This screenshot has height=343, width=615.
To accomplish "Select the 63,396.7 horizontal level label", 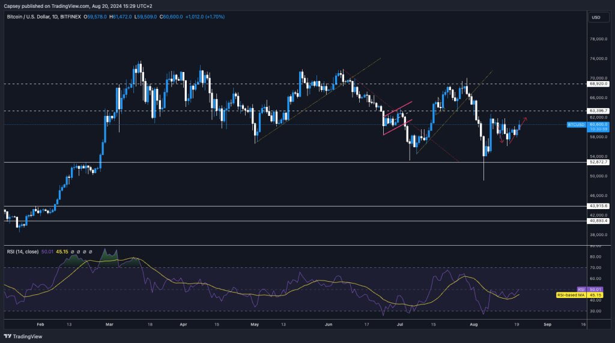I will coord(599,111).
